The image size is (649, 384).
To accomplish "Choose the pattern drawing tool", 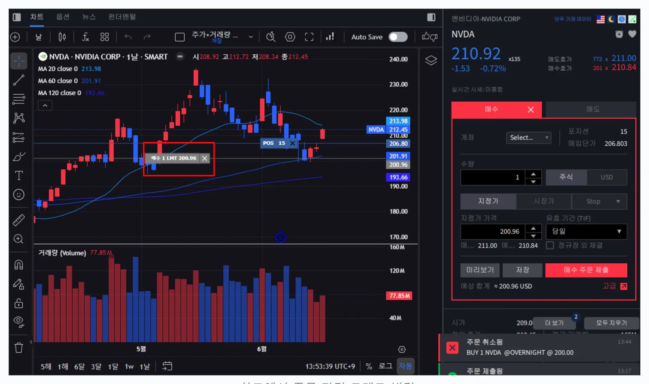I will [19, 118].
